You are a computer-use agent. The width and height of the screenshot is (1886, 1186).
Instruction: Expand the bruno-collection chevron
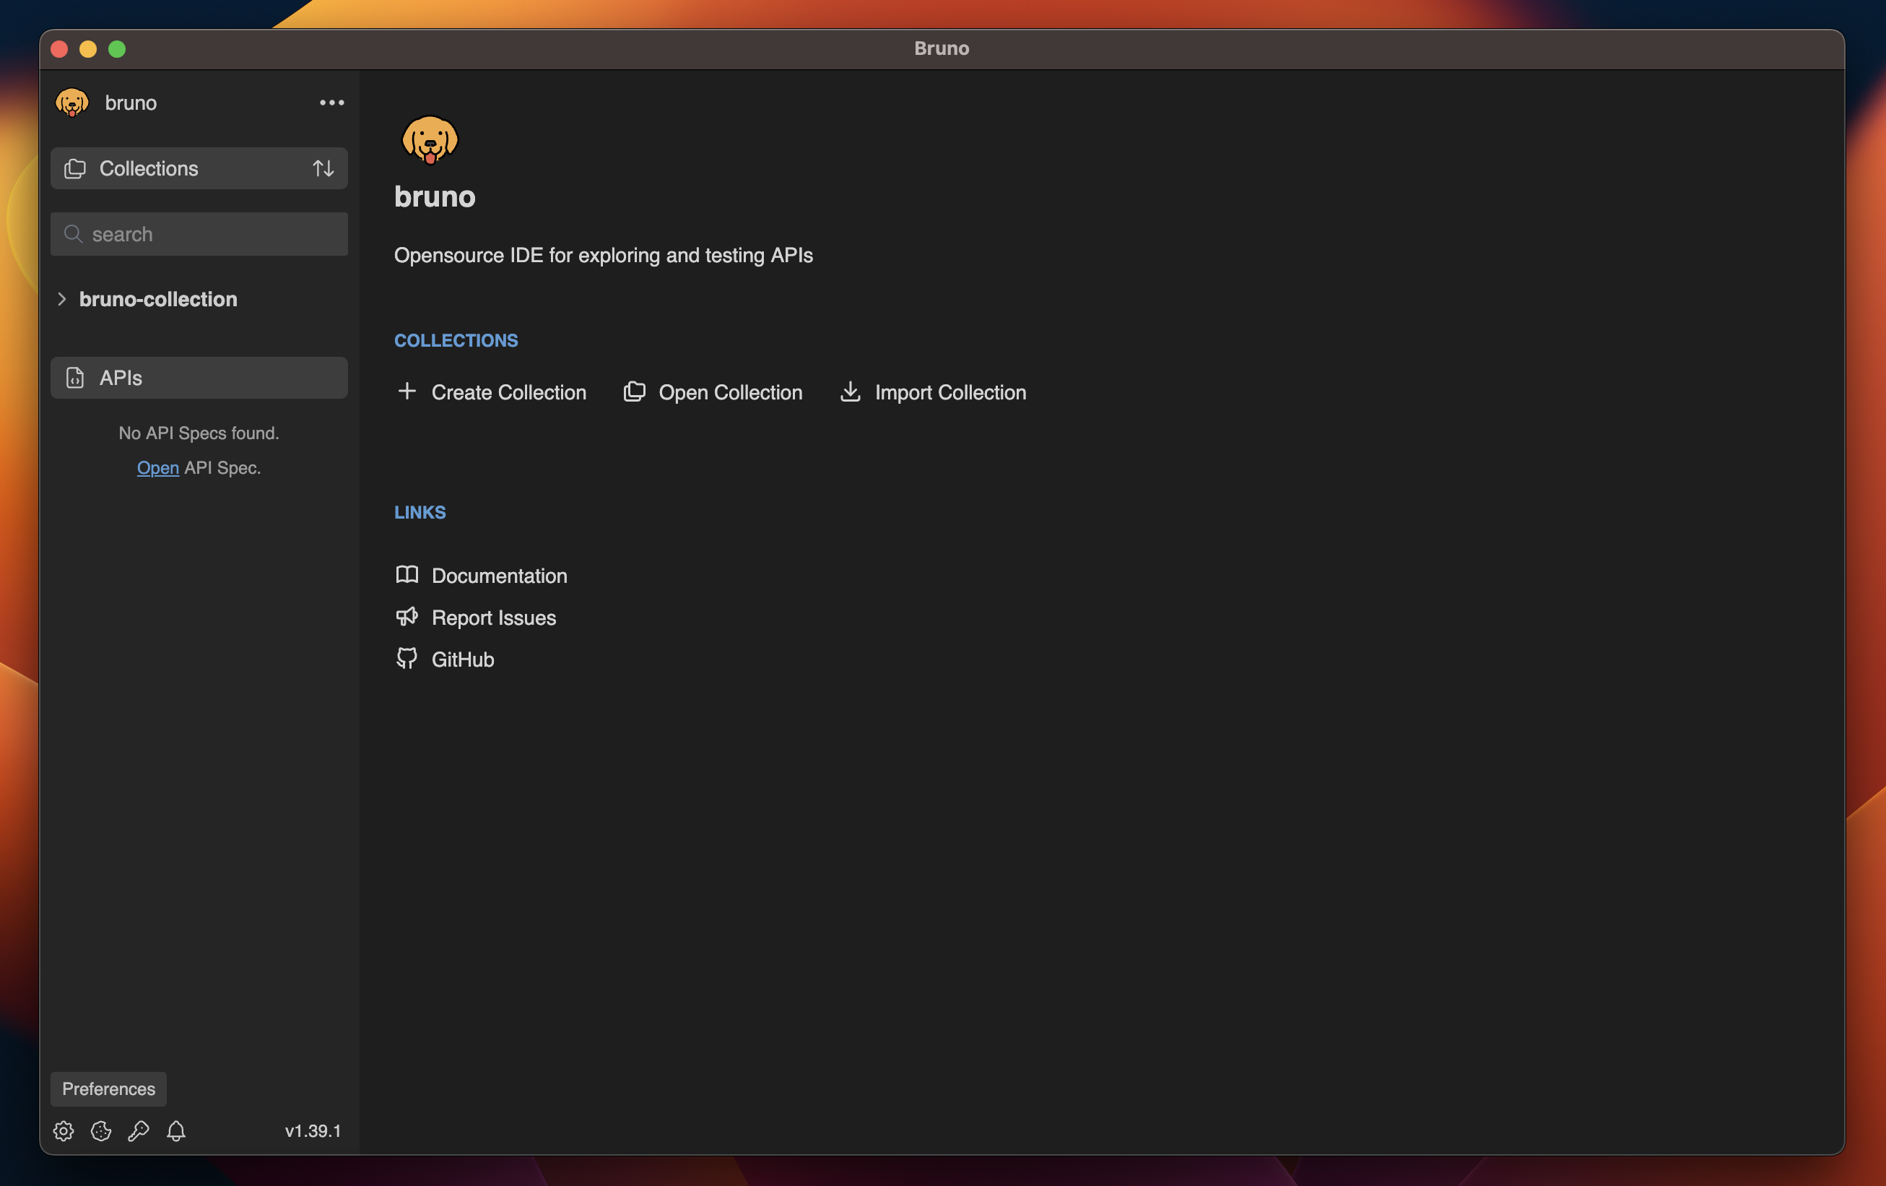point(62,299)
